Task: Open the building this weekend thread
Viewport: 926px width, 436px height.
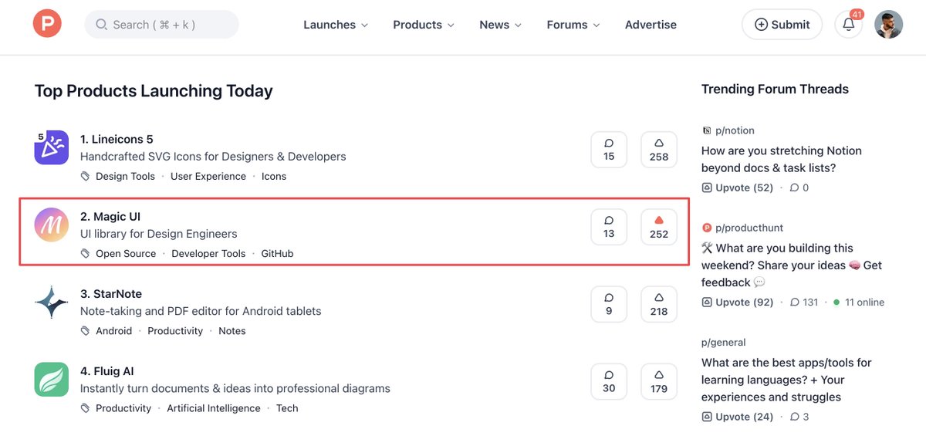Action: 792,265
